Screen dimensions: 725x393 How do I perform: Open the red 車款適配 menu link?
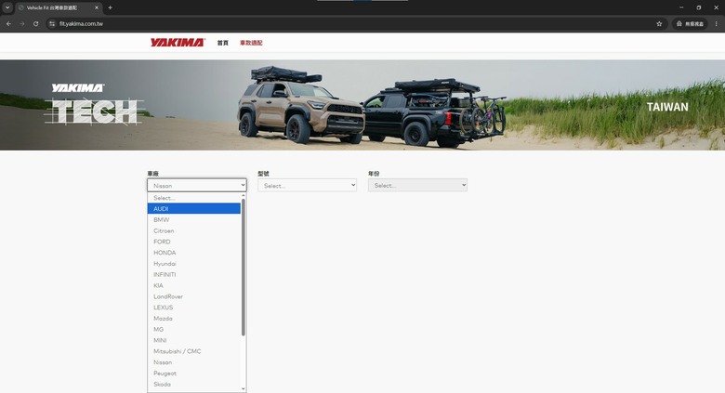click(251, 43)
